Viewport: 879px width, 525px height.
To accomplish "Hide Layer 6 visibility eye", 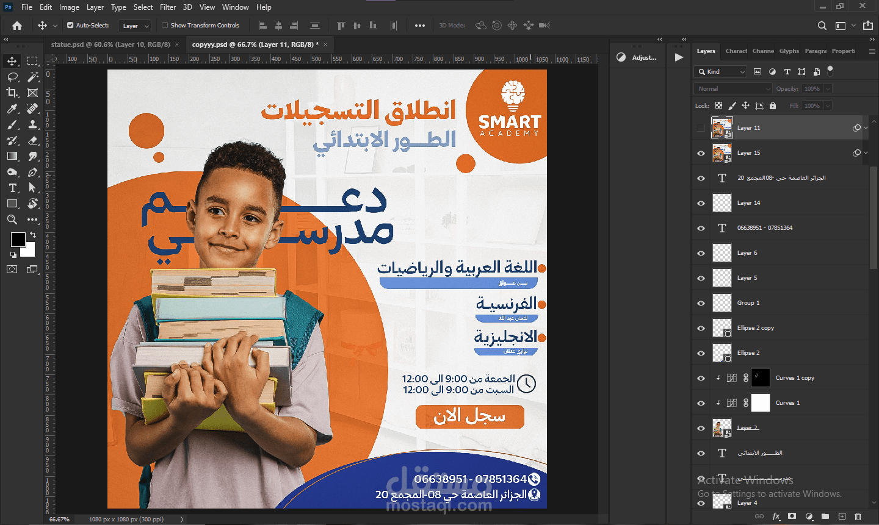I will coord(701,253).
